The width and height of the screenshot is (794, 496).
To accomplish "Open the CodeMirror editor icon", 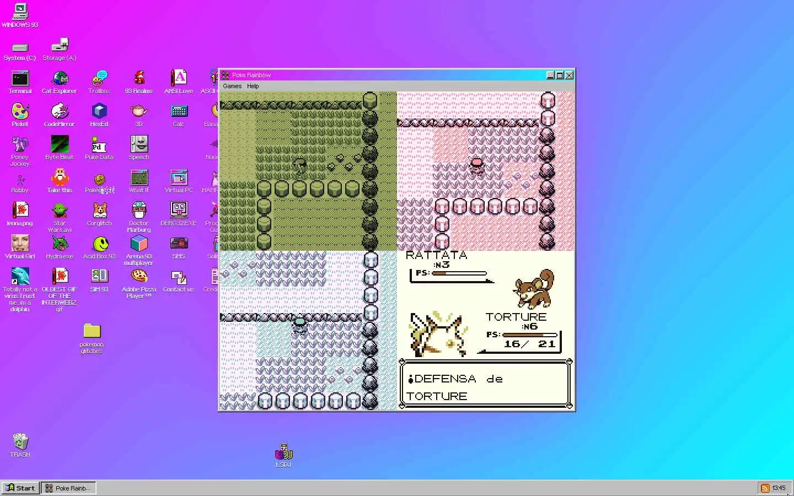I will pos(60,115).
